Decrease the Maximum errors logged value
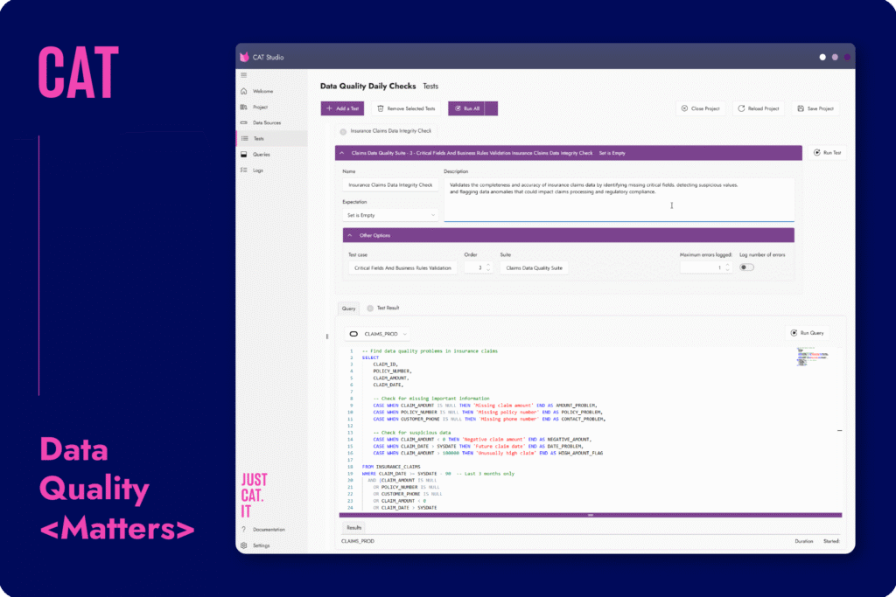 coord(727,270)
